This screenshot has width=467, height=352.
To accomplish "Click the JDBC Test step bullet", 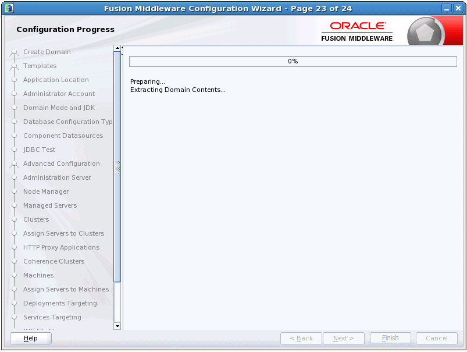I will [14, 150].
